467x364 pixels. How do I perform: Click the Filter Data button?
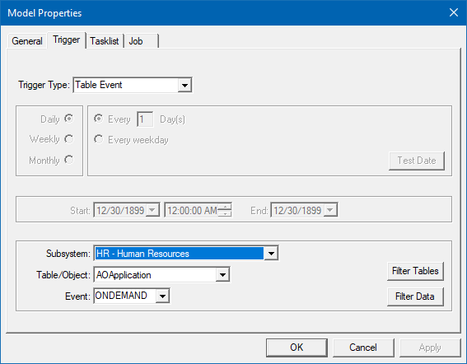pyautogui.click(x=415, y=296)
